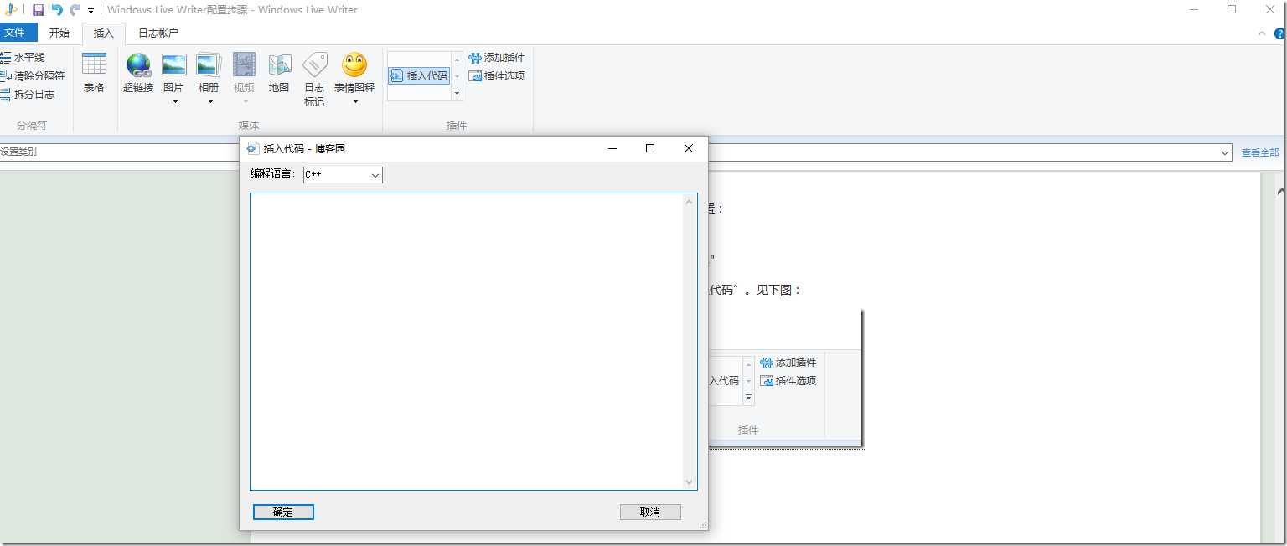Expand the 图片 dropdown arrow
The width and height of the screenshot is (1287, 546).
pos(175,102)
